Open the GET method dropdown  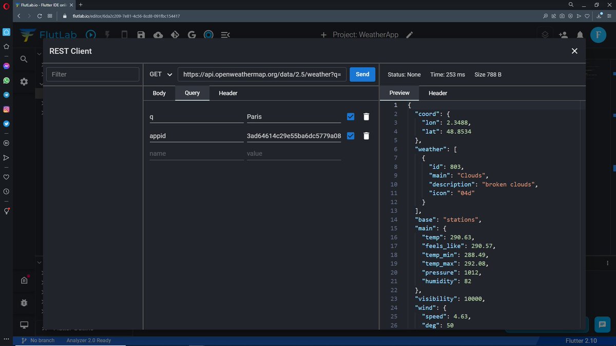tap(161, 74)
